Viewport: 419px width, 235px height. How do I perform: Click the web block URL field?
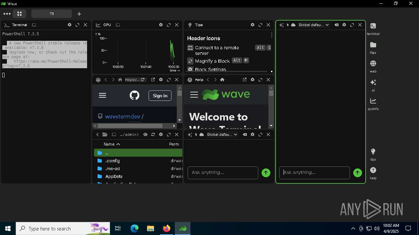click(x=132, y=80)
